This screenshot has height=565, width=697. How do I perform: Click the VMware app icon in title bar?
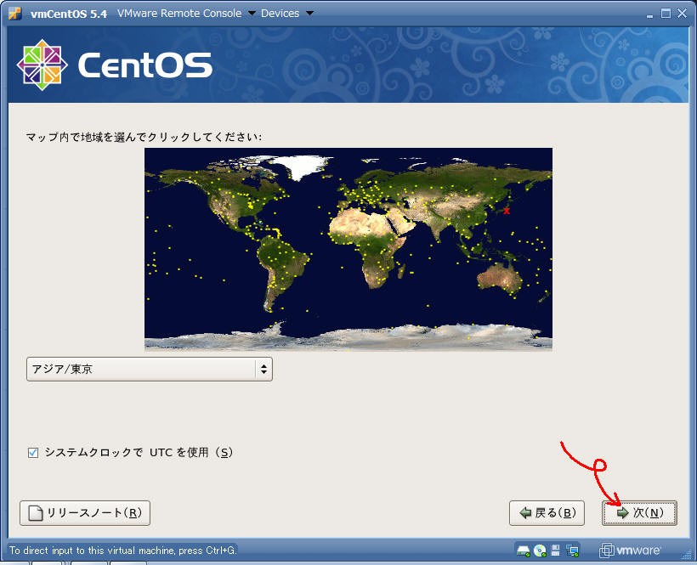(x=14, y=14)
